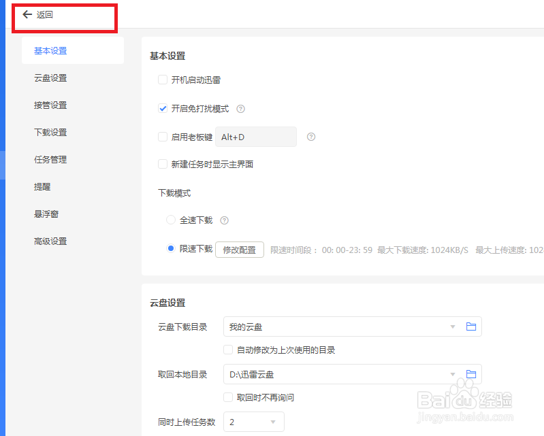Check 自动修改为上次使用的目录
544x436 pixels.
tap(228, 350)
